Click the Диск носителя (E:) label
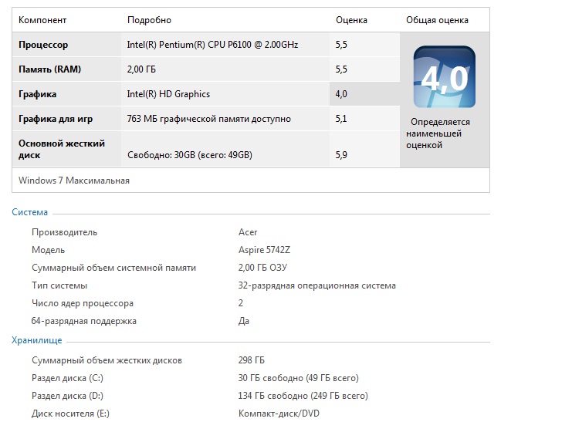Image resolution: width=572 pixels, height=422 pixels. click(70, 414)
